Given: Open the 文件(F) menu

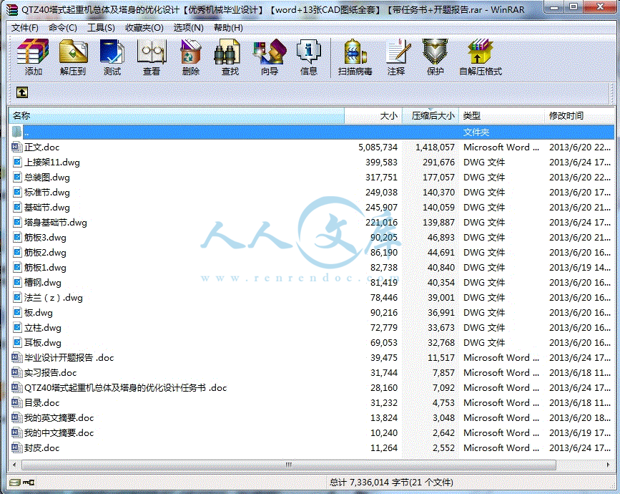Looking at the screenshot, I should point(25,28).
